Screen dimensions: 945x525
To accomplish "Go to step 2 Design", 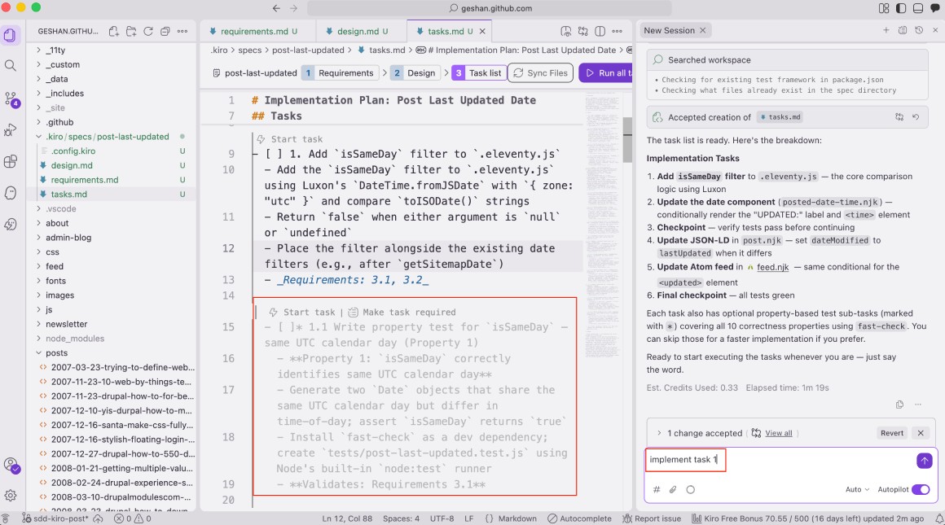I will (415, 73).
